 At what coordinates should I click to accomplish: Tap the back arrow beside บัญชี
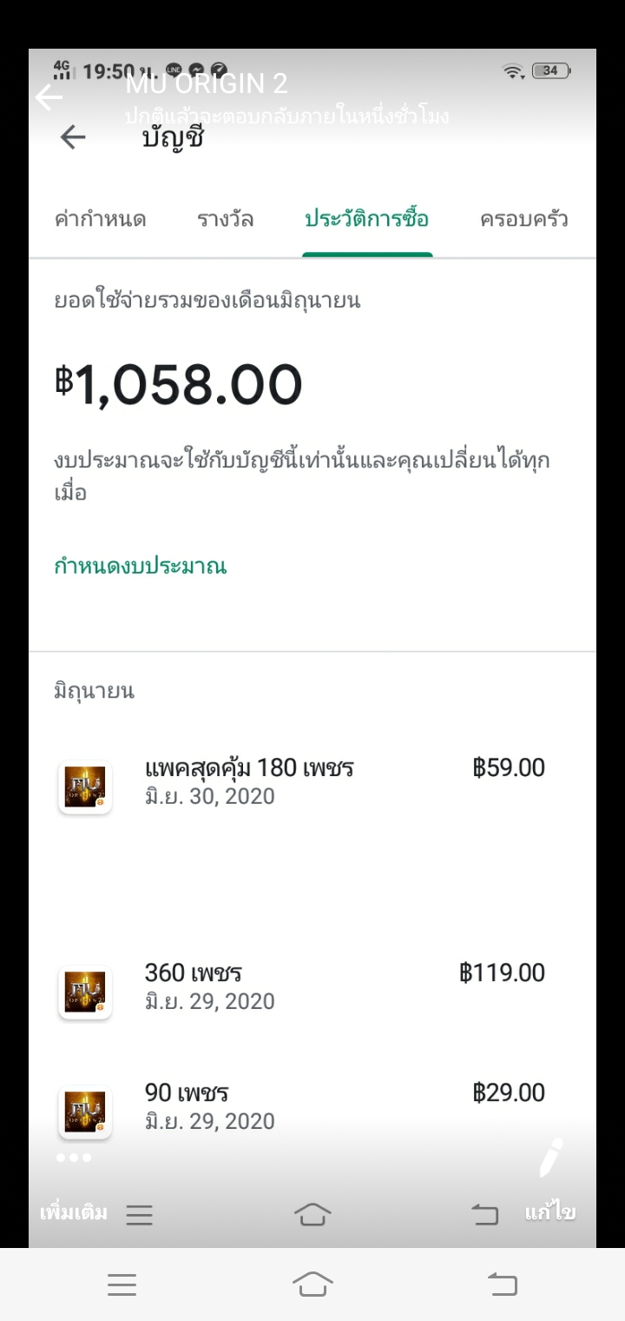point(73,137)
